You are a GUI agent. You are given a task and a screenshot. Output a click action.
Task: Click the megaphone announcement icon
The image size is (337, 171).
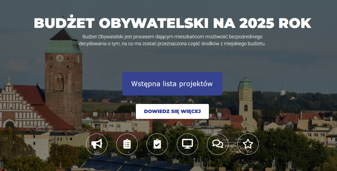pyautogui.click(x=97, y=144)
